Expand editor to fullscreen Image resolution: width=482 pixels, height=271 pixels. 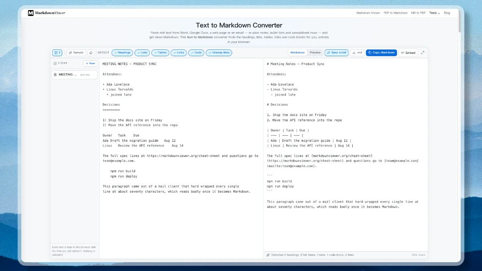click(x=423, y=53)
